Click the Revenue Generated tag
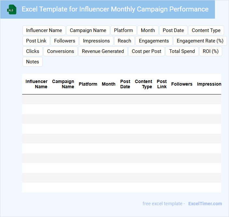229x217 pixels. [103, 51]
